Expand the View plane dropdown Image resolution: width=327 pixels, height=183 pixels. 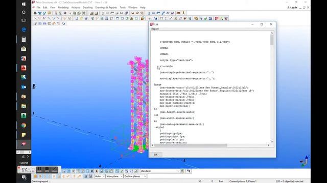[122, 176]
